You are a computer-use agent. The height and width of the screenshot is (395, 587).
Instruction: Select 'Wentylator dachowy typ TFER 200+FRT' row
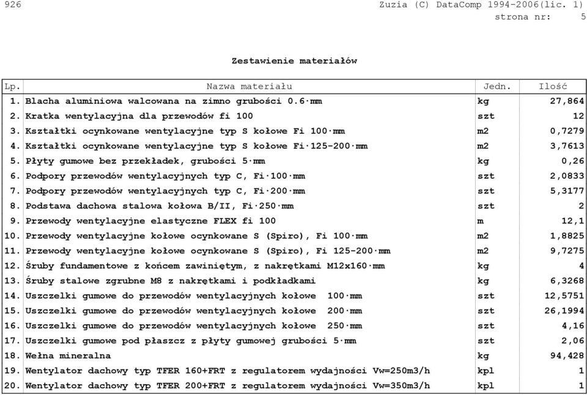294,385
